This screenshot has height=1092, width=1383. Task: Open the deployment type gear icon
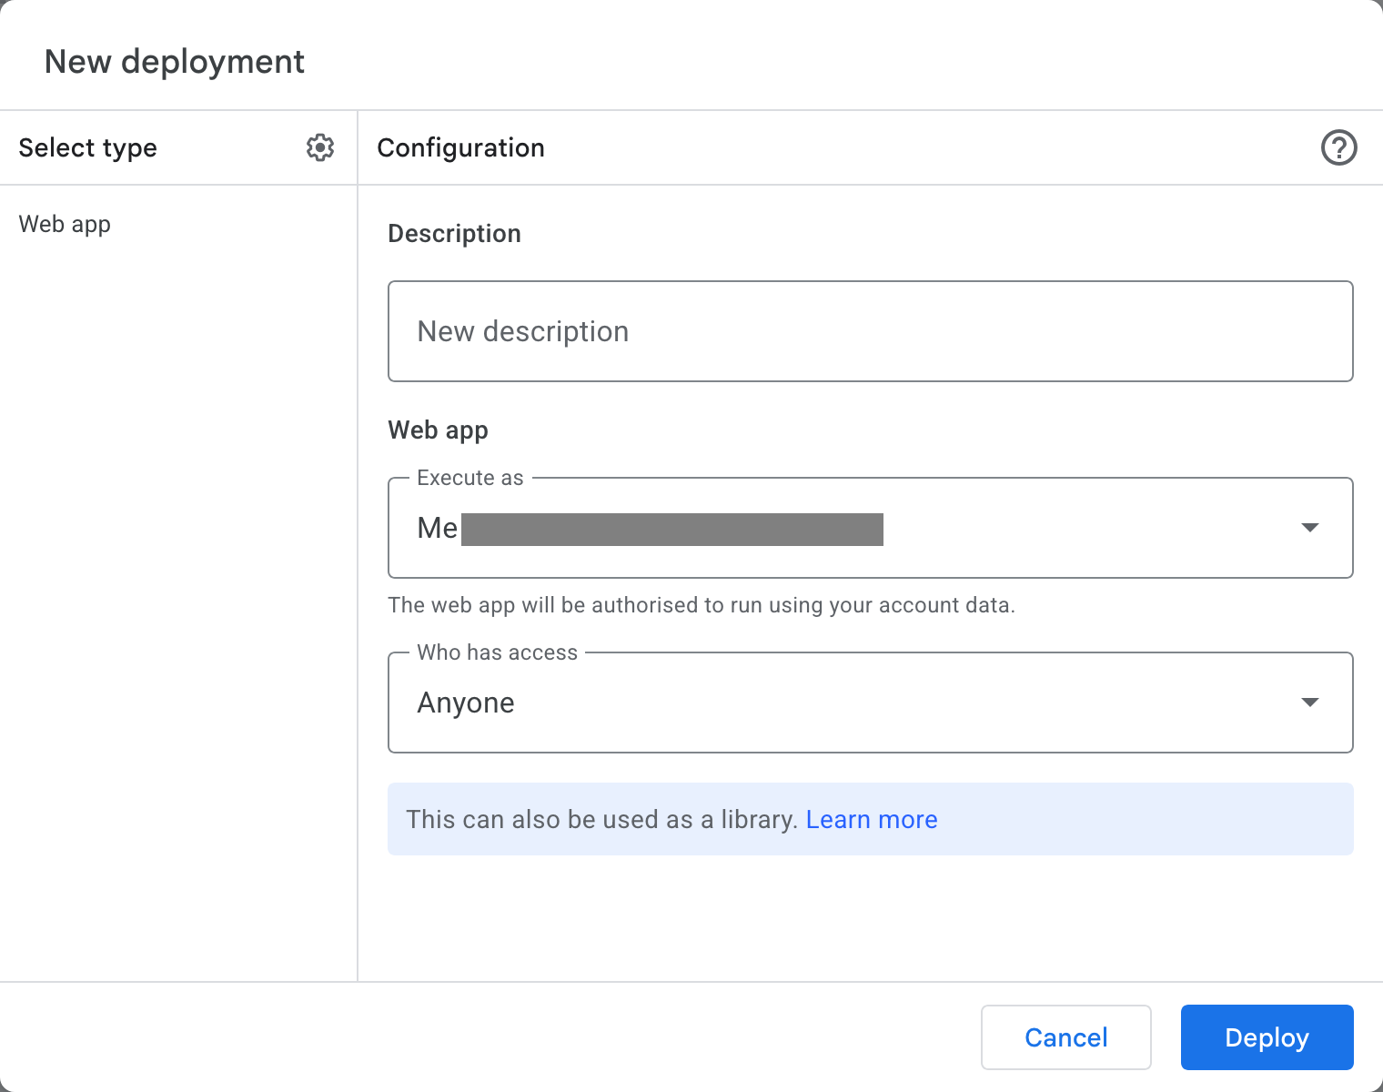pyautogui.click(x=320, y=147)
